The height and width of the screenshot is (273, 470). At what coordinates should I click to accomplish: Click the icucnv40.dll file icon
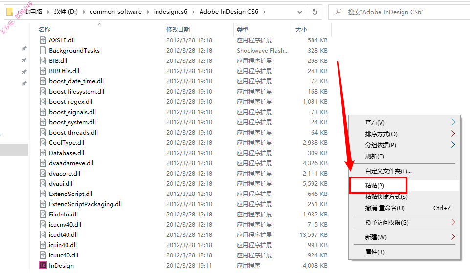tap(43, 224)
